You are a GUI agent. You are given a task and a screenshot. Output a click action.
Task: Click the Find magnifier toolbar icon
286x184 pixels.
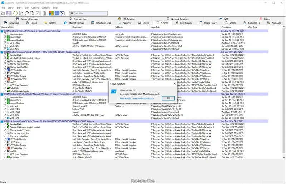[x=26, y=13]
